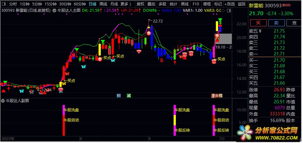
Task: Select the 日线 daily period
Action: 93,4
